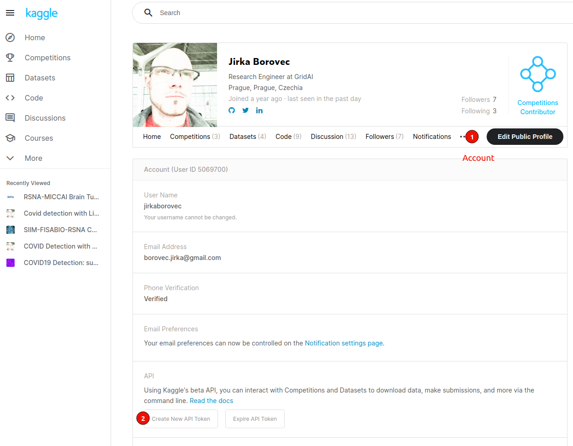Screen dimensions: 573x446
Task: Open Code in sidebar
Action: (x=34, y=98)
